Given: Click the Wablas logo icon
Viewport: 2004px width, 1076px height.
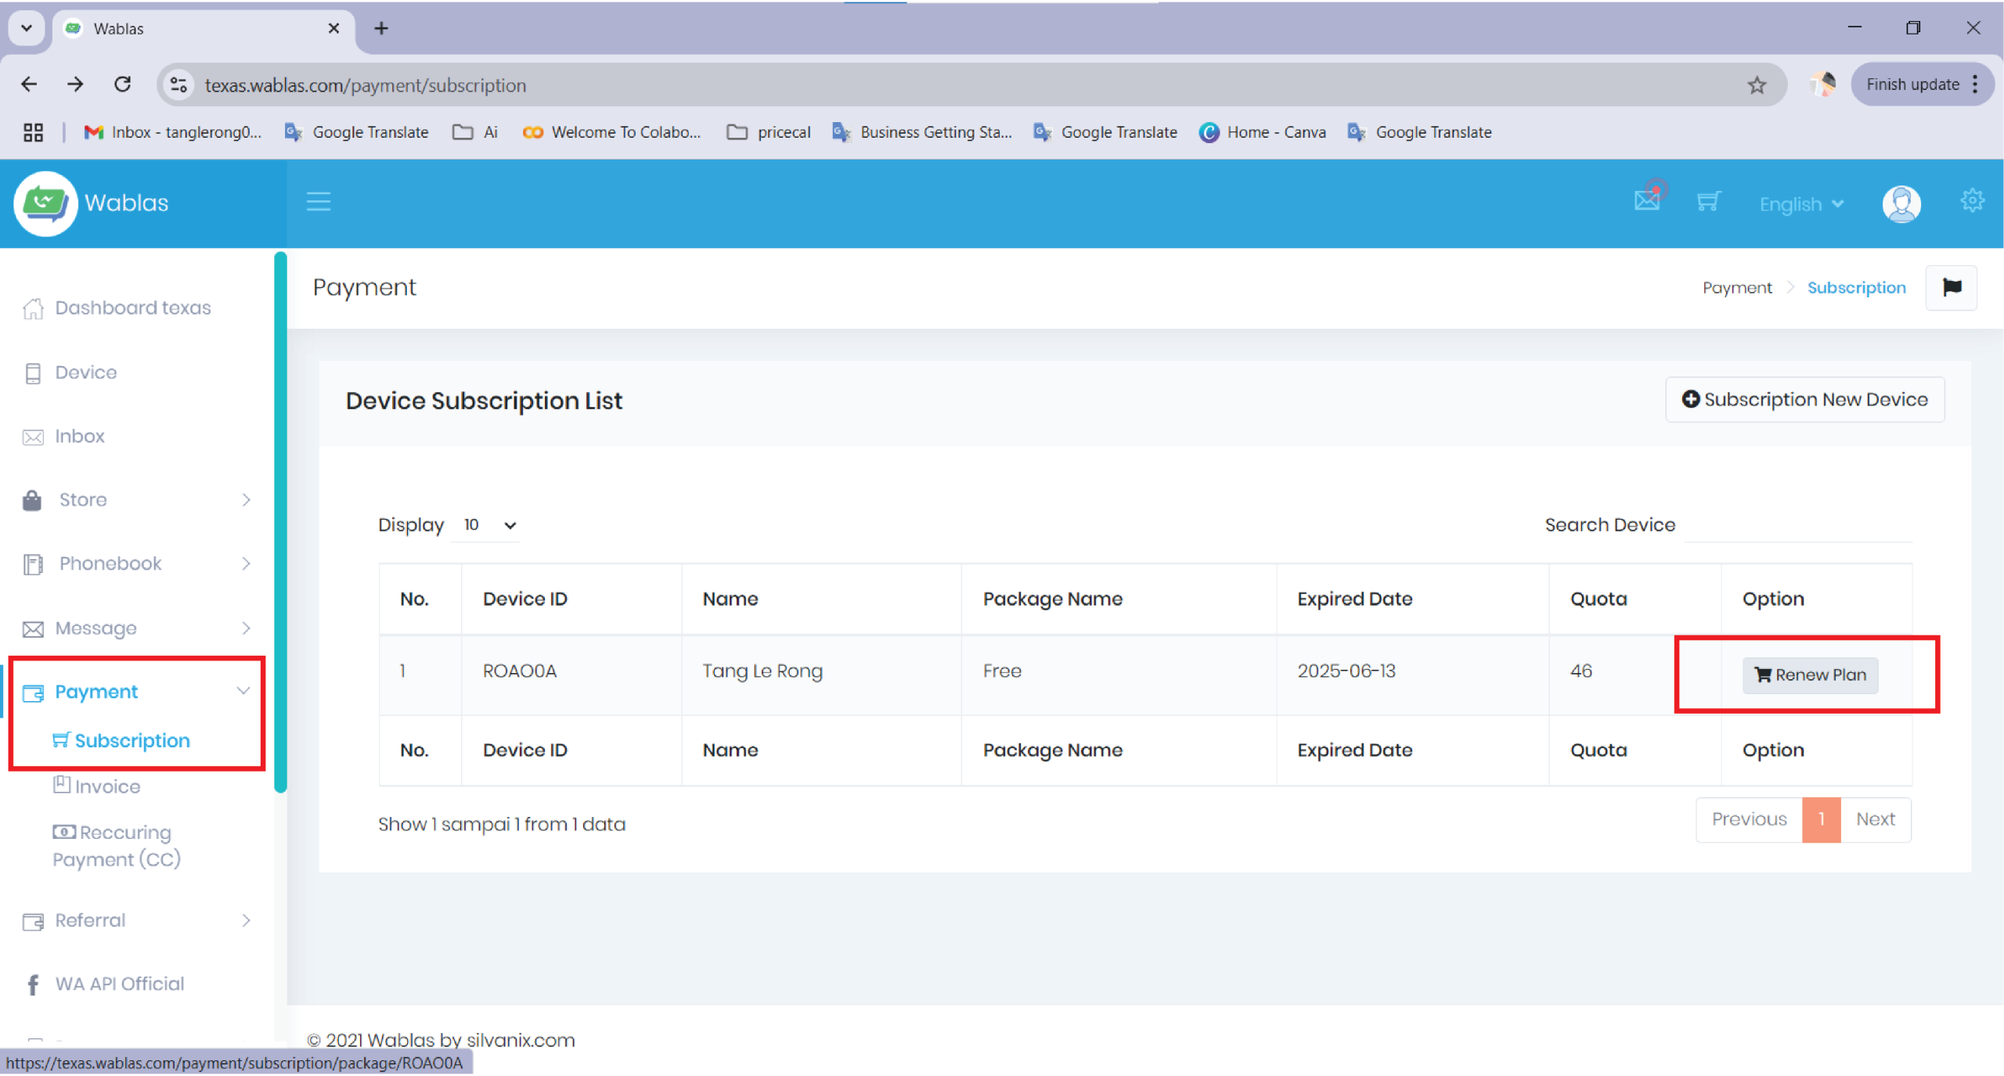Looking at the screenshot, I should click(45, 203).
